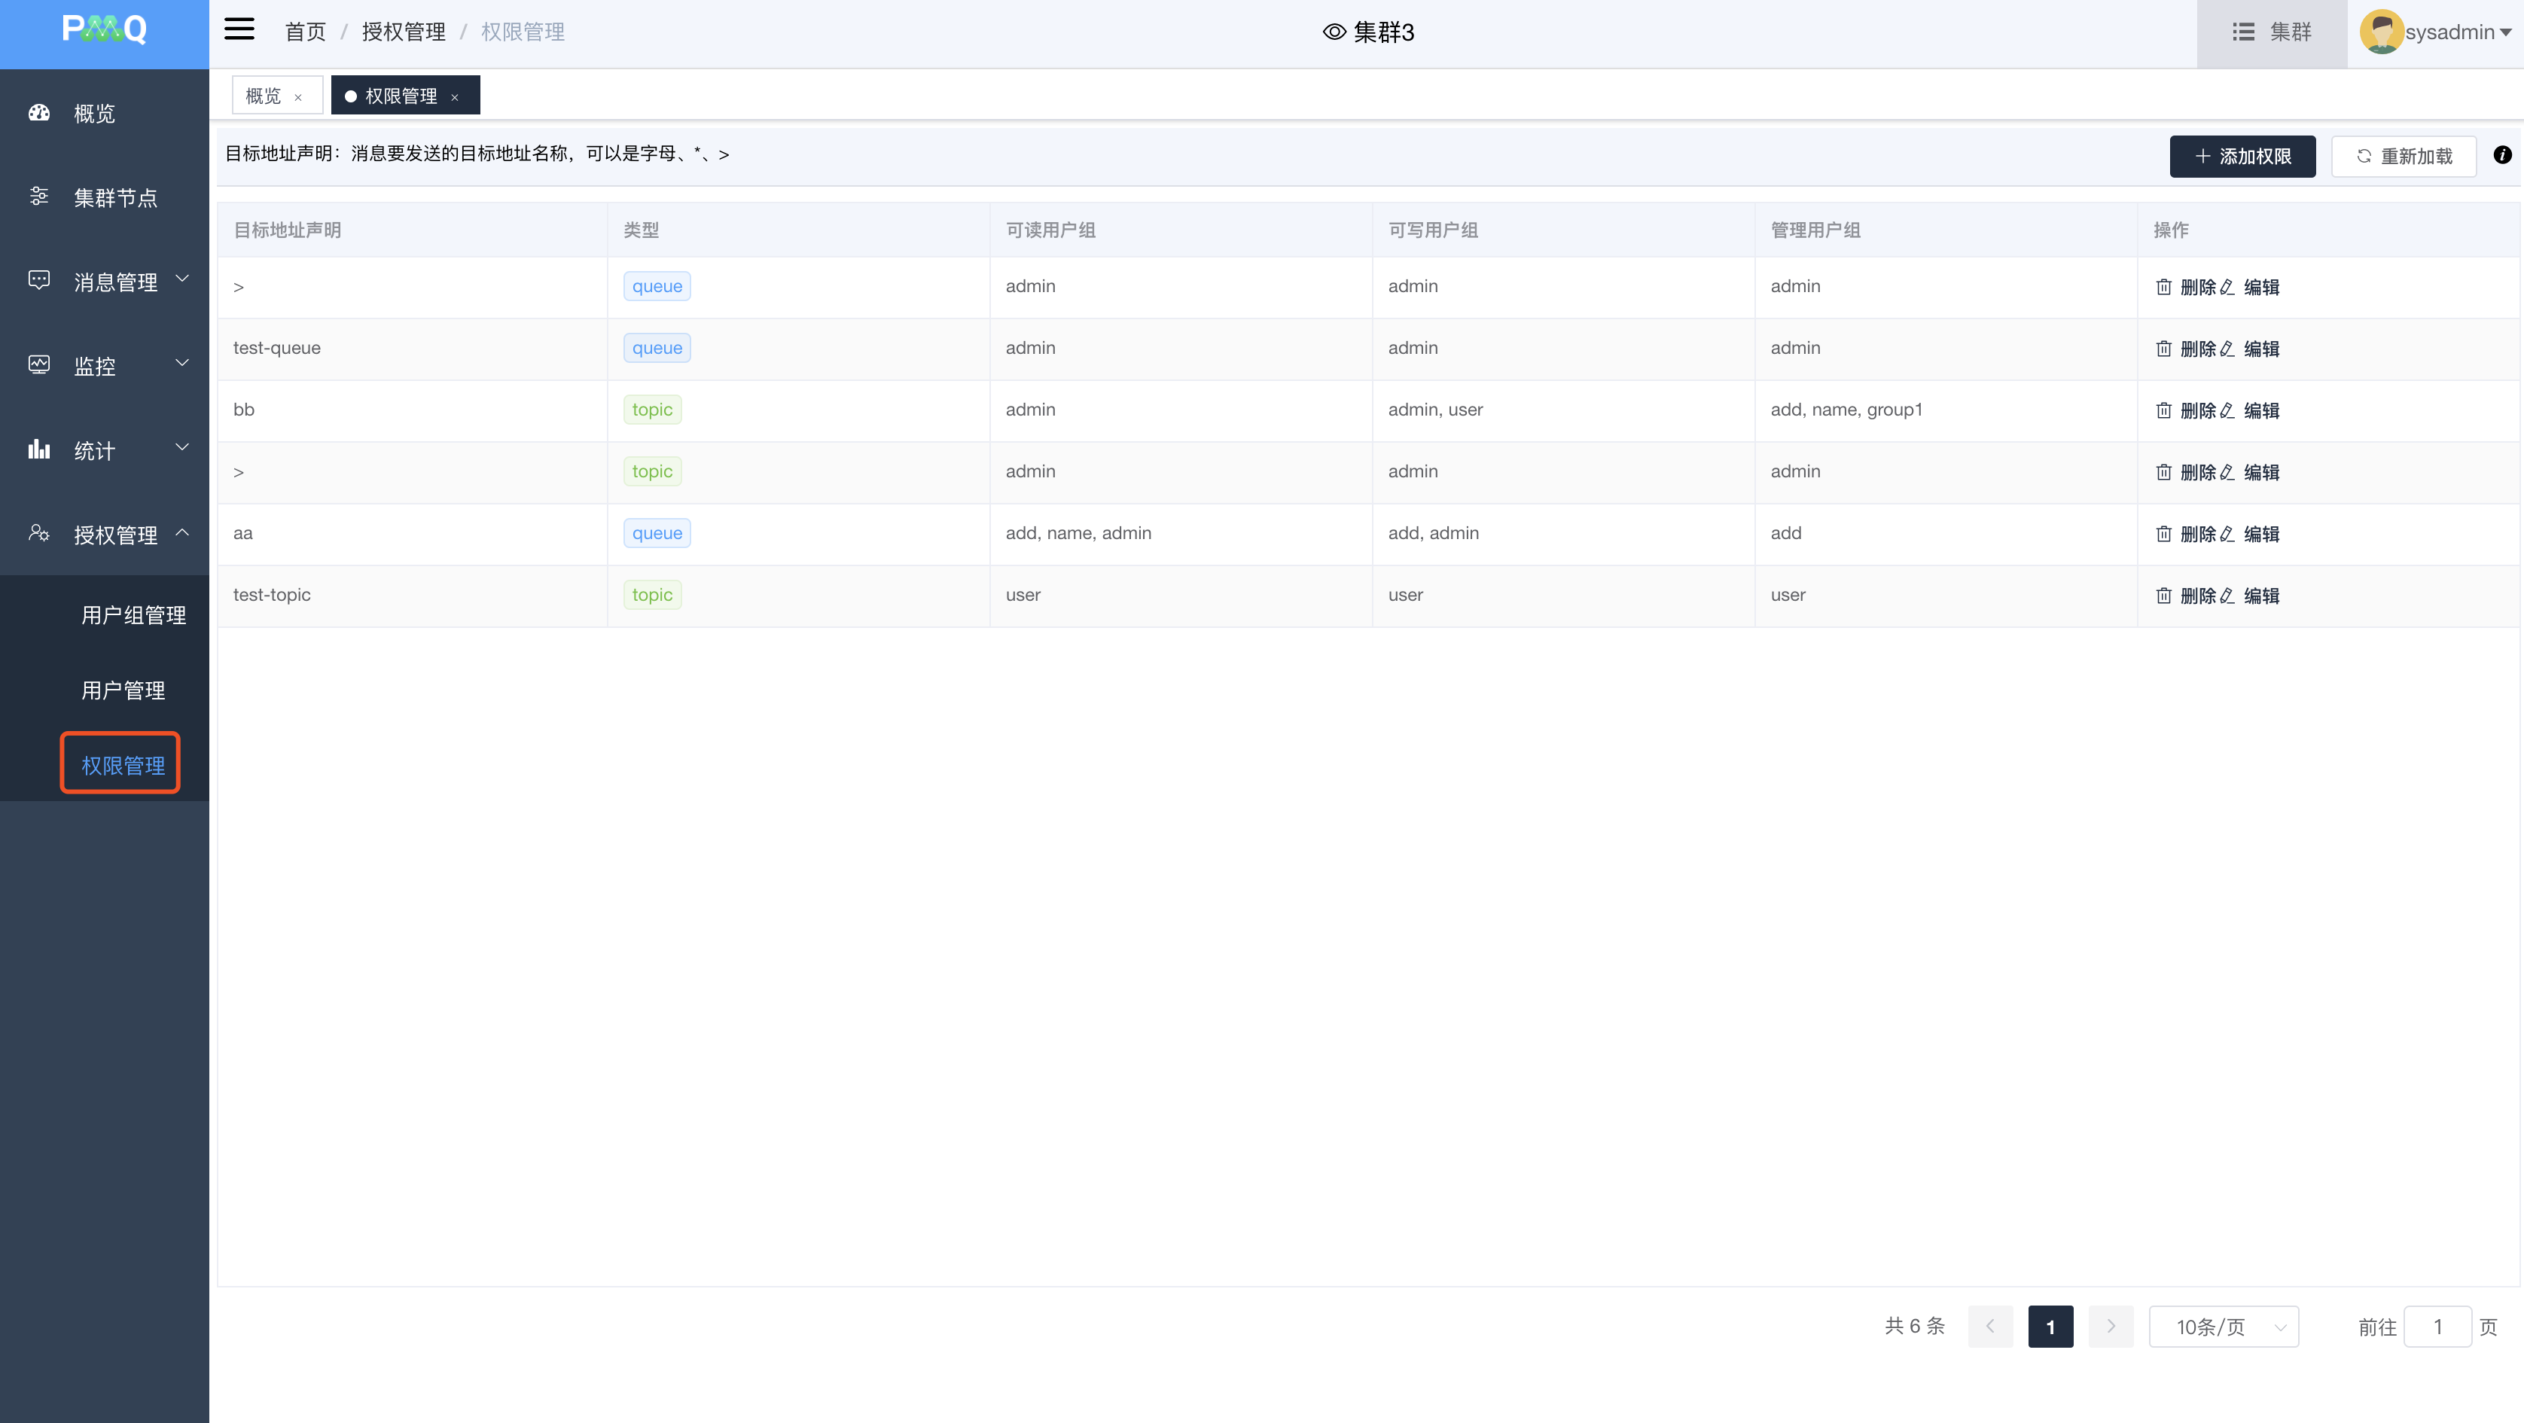Open the 10条/页 page size dropdown
The height and width of the screenshot is (1423, 2524).
[x=2224, y=1327]
